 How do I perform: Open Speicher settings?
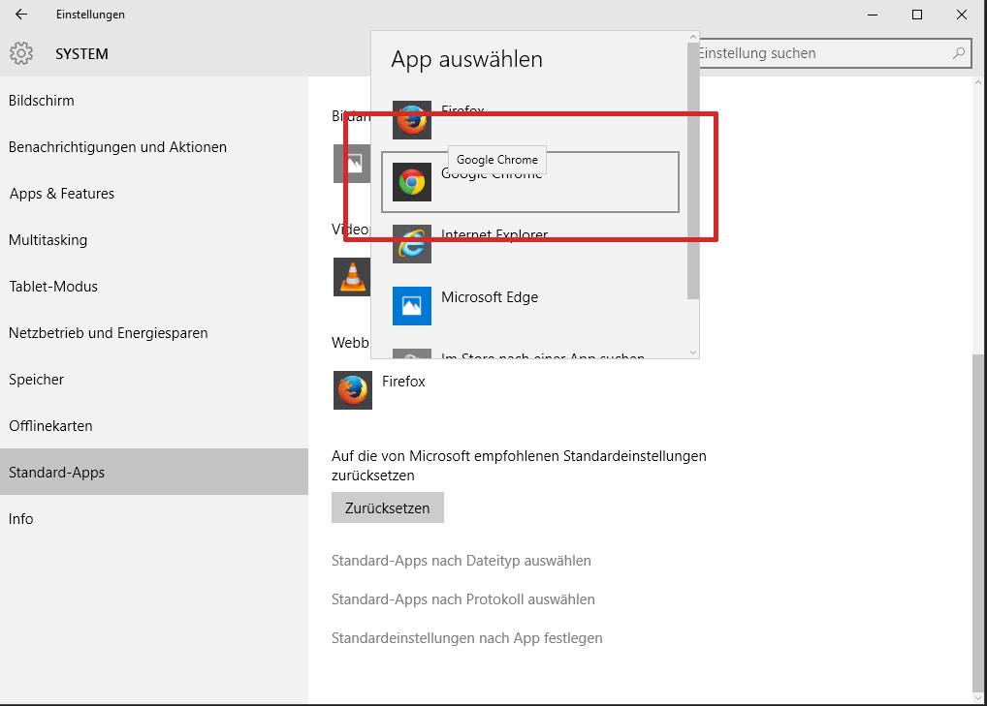coord(154,380)
